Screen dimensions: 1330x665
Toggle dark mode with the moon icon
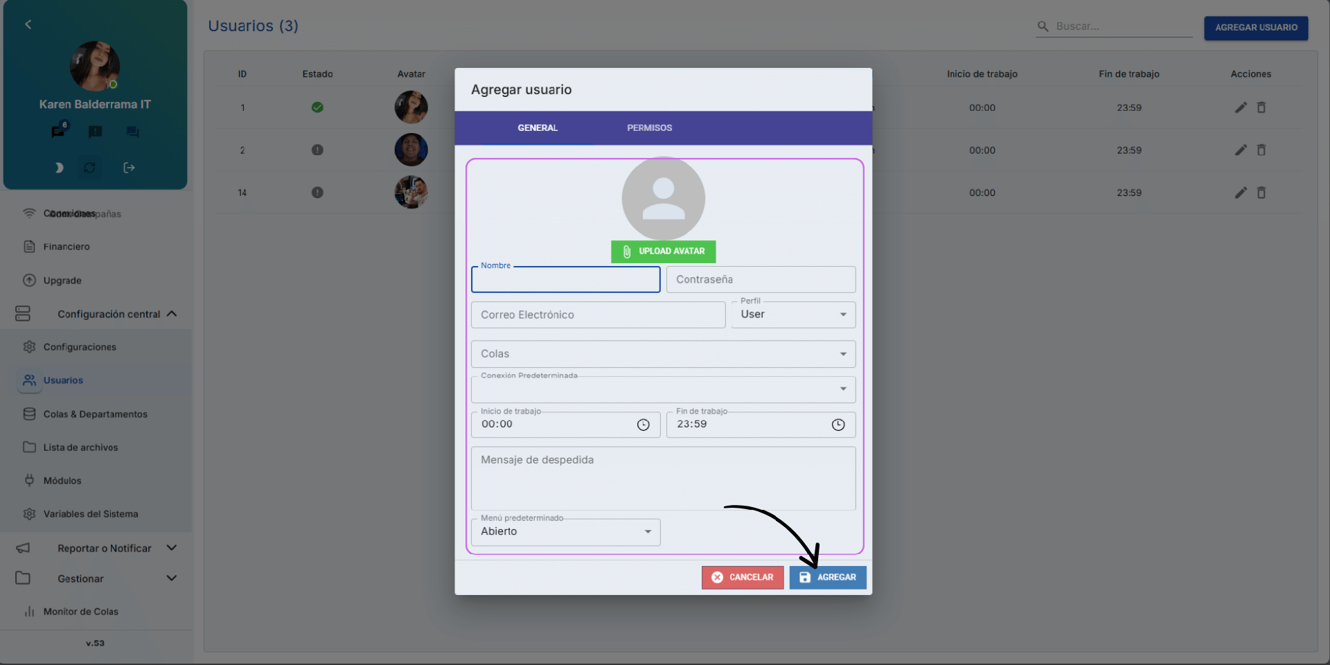pyautogui.click(x=59, y=168)
